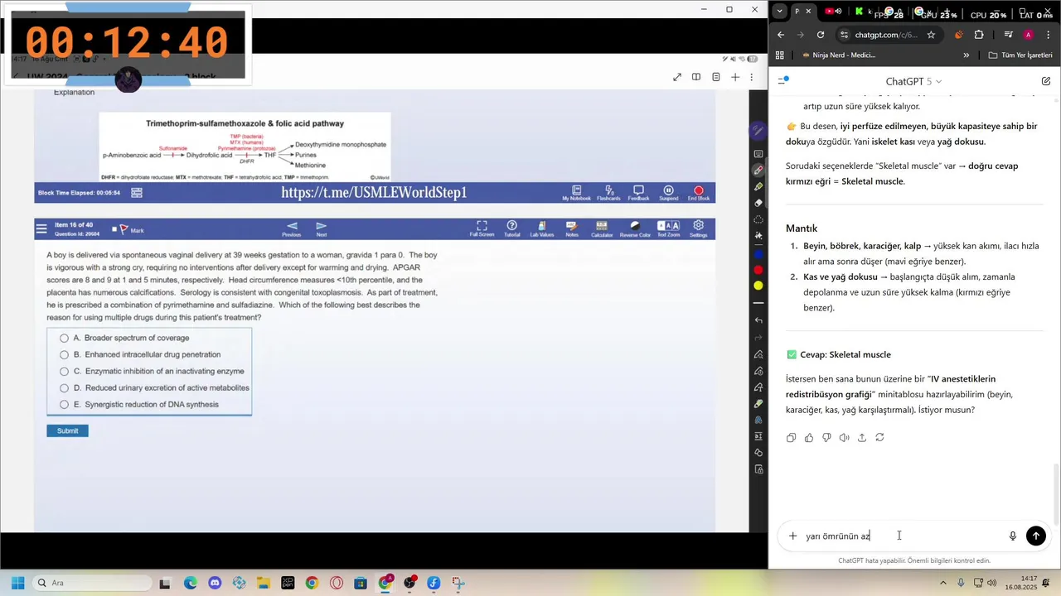
Task: Open My Notebook in the UWorld header
Action: [x=576, y=193]
